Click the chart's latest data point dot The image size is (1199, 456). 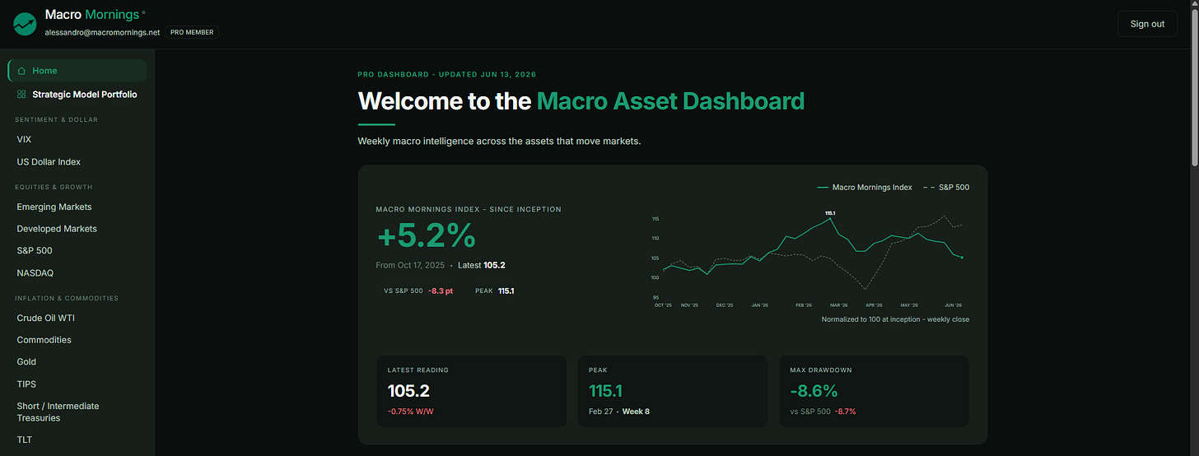963,258
